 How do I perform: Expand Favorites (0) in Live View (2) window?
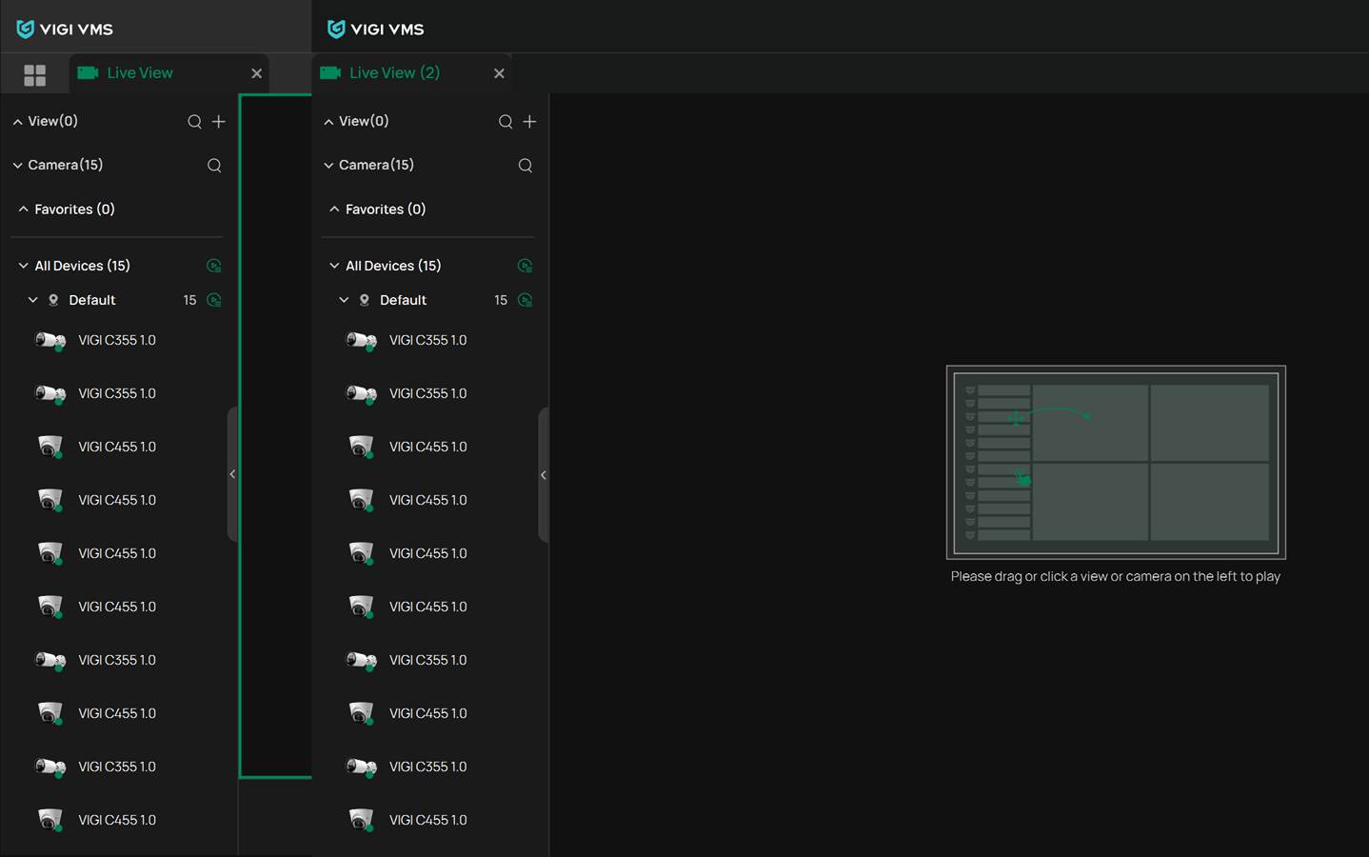pos(334,209)
